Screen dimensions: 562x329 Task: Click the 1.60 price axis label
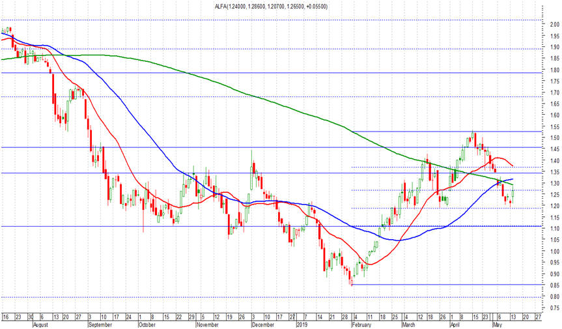click(555, 115)
